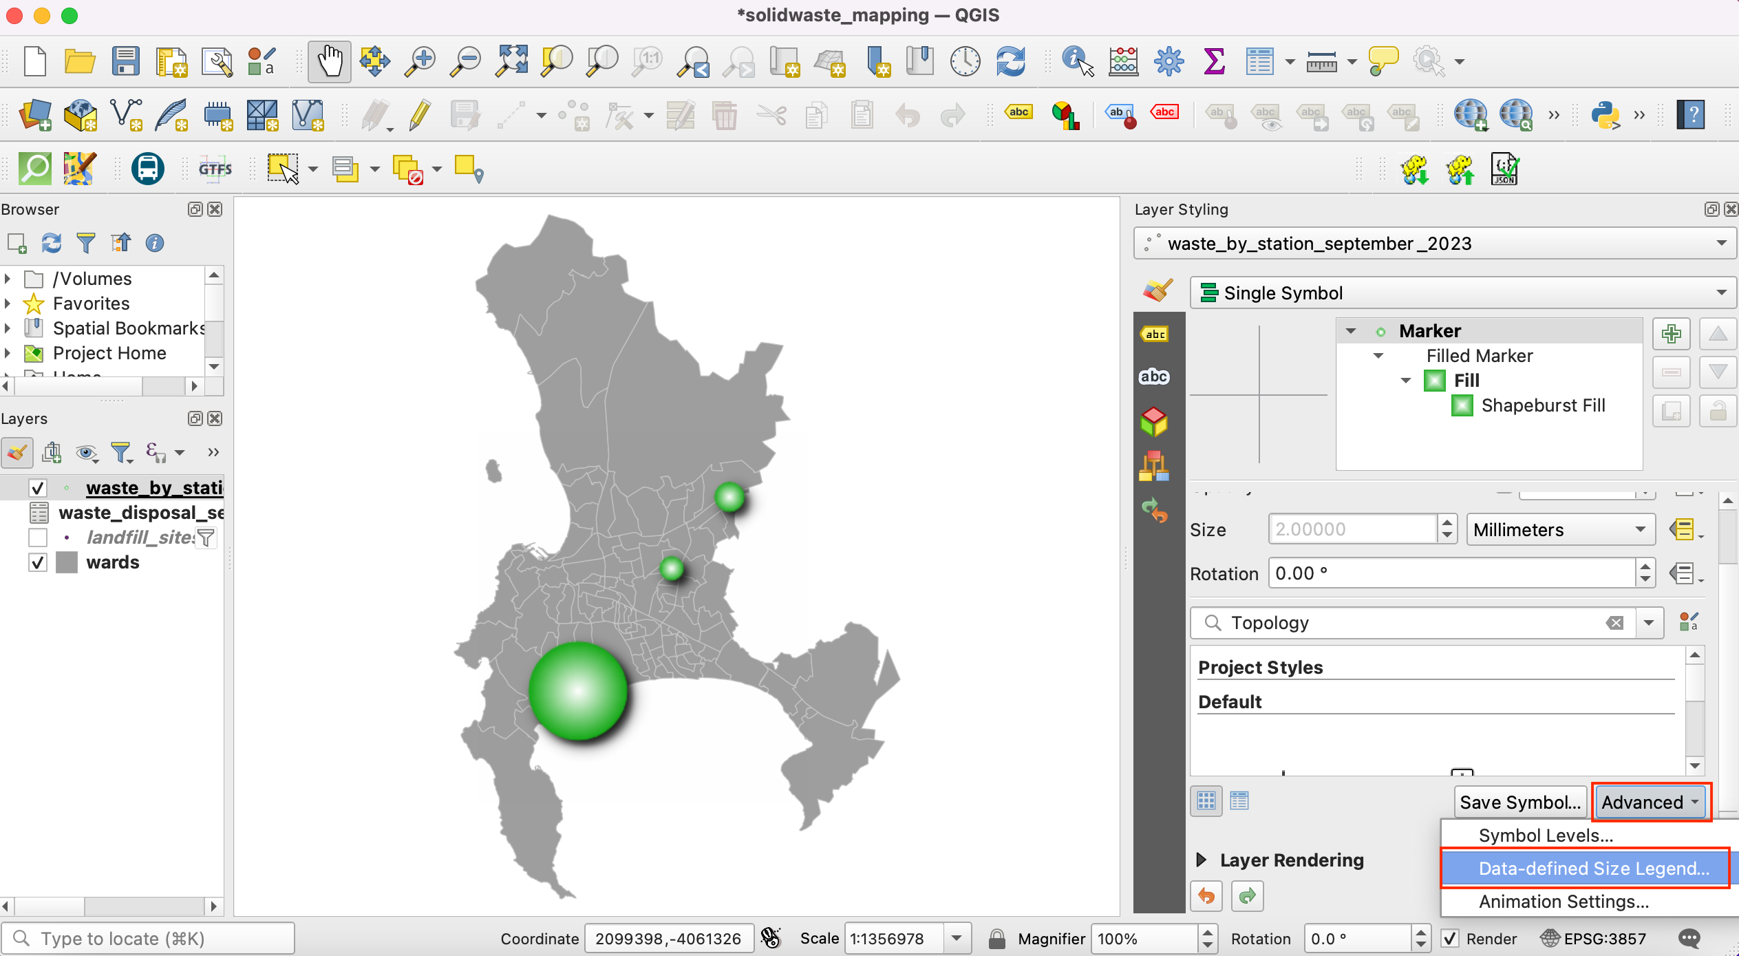Click add symbol layer plus button
1739x956 pixels.
1671,334
